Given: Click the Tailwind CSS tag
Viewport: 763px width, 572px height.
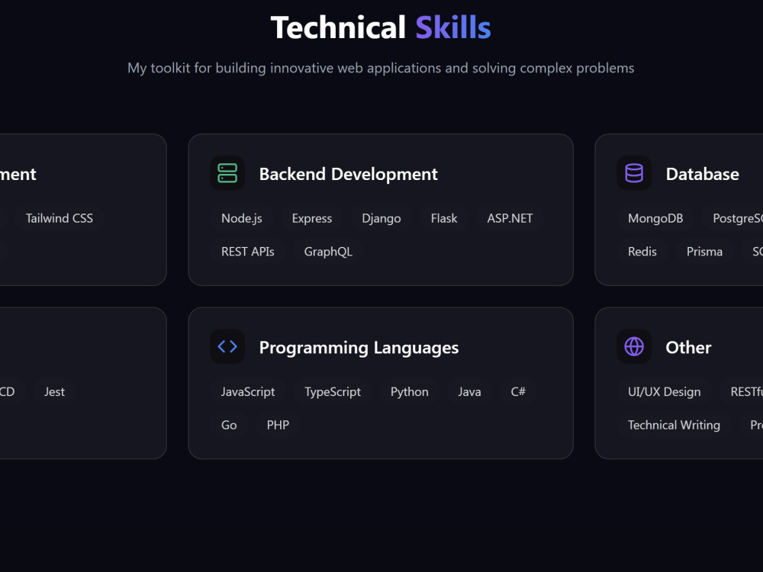Looking at the screenshot, I should coord(60,218).
